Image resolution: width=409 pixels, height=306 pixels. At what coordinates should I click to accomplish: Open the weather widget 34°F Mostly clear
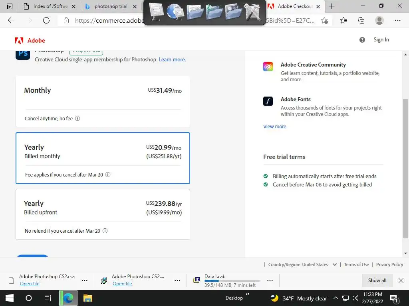299,298
